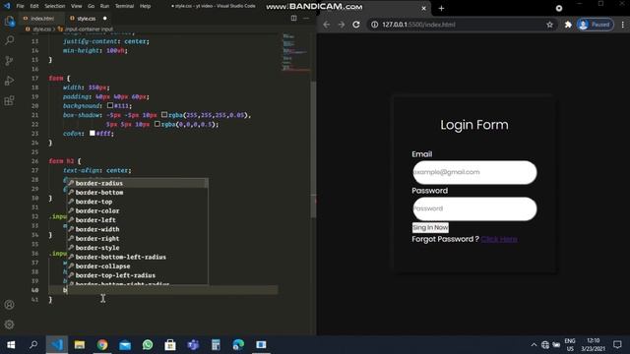Choose border-width suggestion
This screenshot has height=354, width=630.
pos(137,229)
